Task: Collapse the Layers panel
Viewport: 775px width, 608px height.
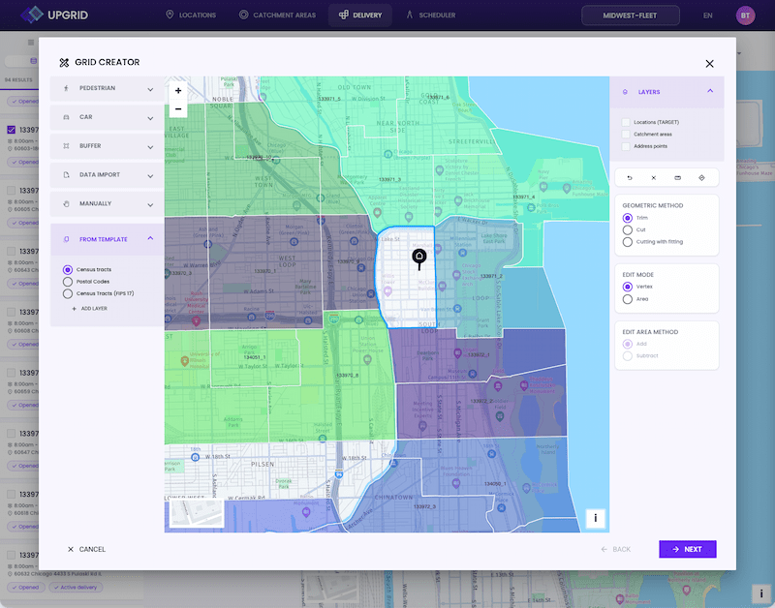Action: tap(710, 91)
